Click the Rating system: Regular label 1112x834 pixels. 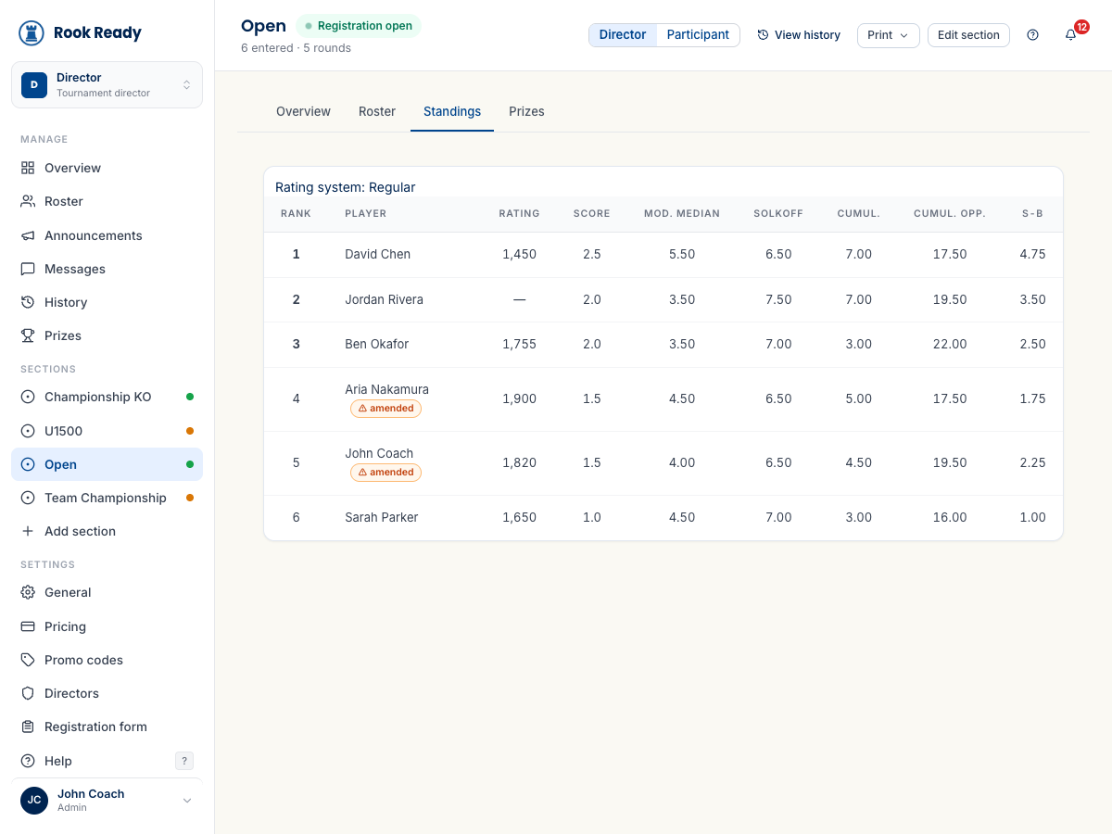(345, 187)
